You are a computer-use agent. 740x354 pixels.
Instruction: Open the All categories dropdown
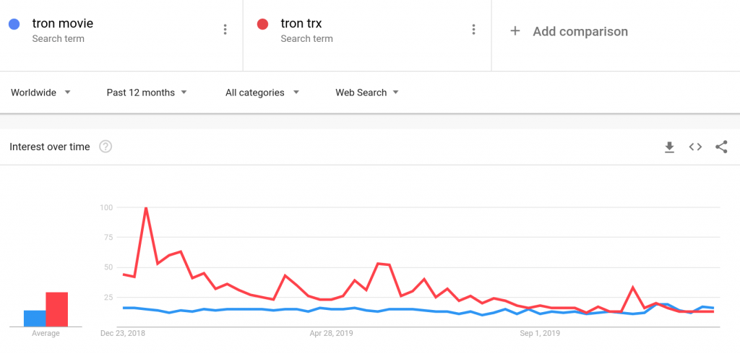click(262, 92)
